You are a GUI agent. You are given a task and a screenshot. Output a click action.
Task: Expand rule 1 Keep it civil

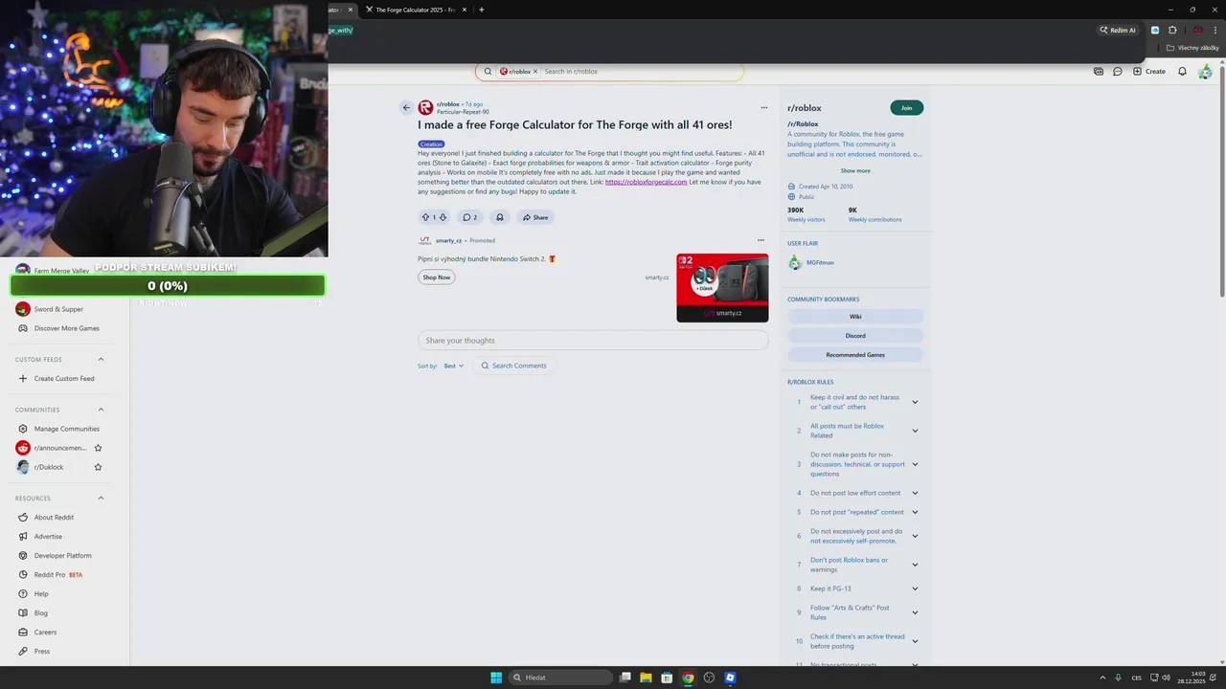click(x=915, y=402)
